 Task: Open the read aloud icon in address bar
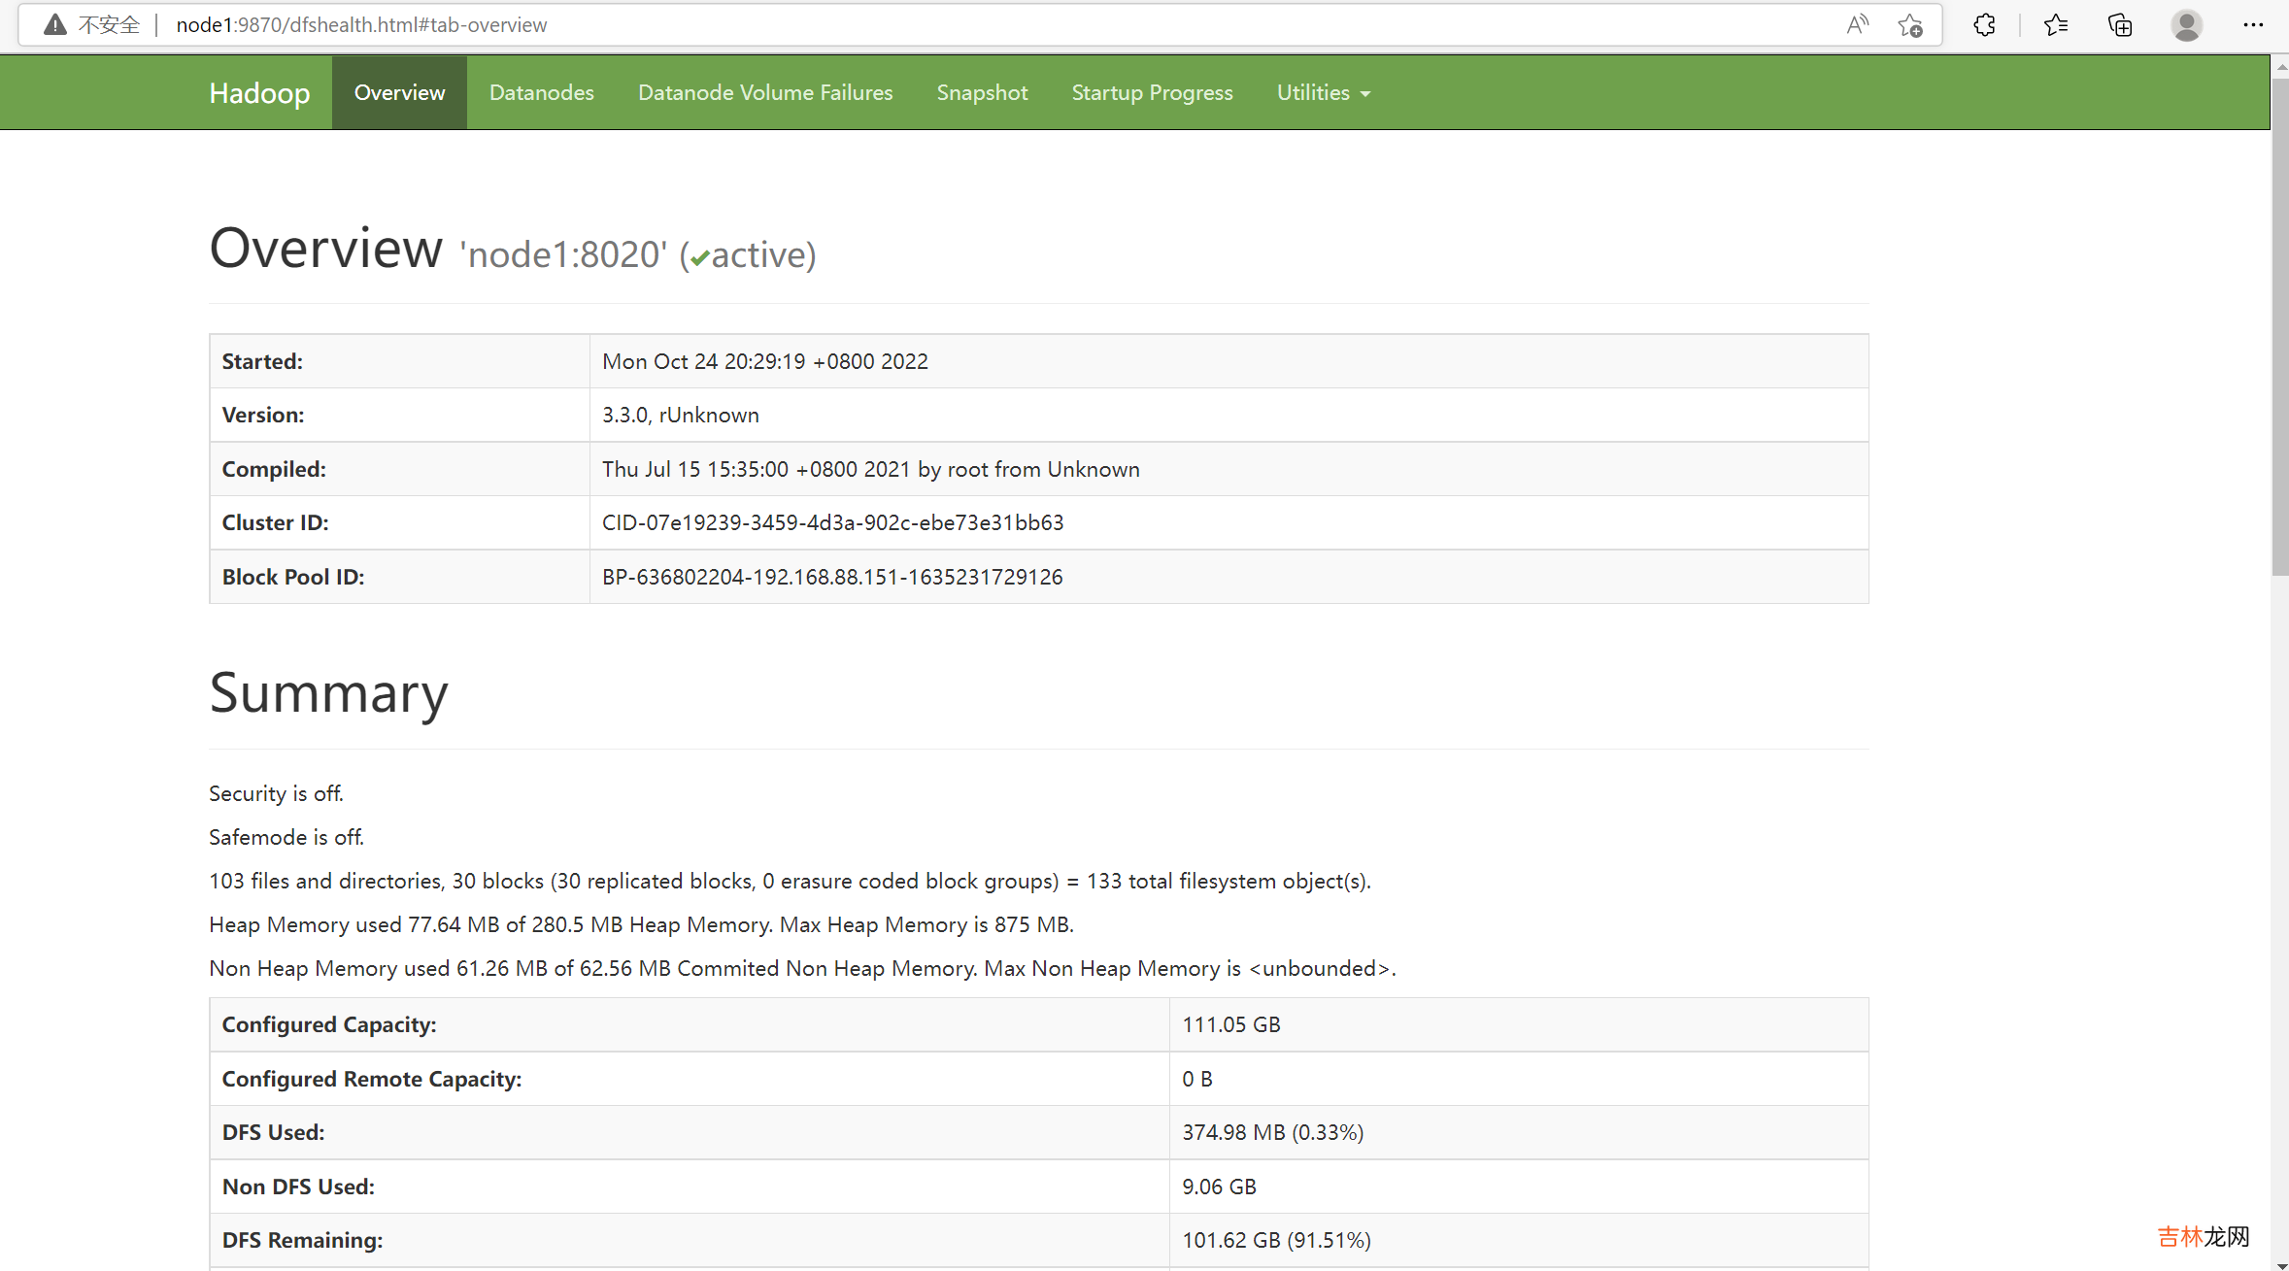click(1857, 25)
